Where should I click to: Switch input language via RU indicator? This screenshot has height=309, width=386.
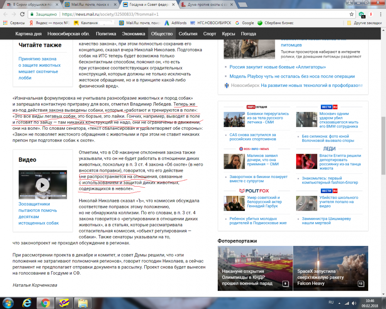click(331, 302)
